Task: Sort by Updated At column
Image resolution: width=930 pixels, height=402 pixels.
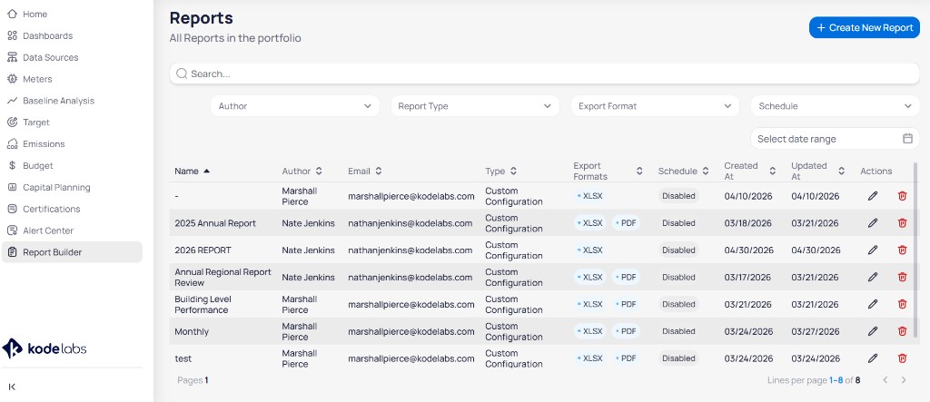Action: pos(818,171)
